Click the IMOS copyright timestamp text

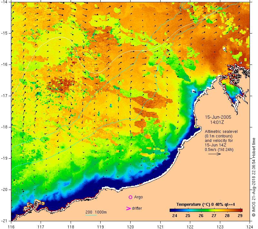click(253, 177)
